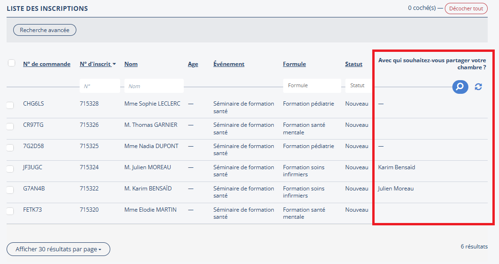
Task: Sort by Statut column header
Action: point(353,64)
